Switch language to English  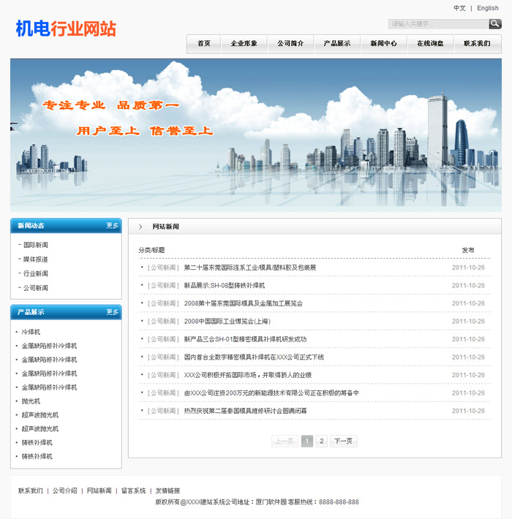coord(487,8)
